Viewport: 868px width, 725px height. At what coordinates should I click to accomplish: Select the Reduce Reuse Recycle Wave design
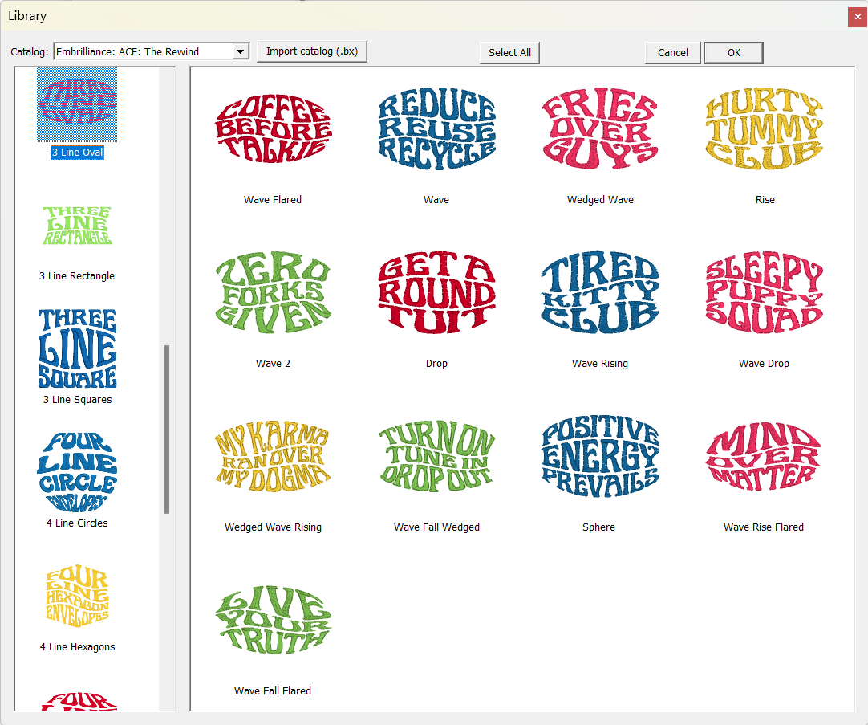tap(436, 128)
